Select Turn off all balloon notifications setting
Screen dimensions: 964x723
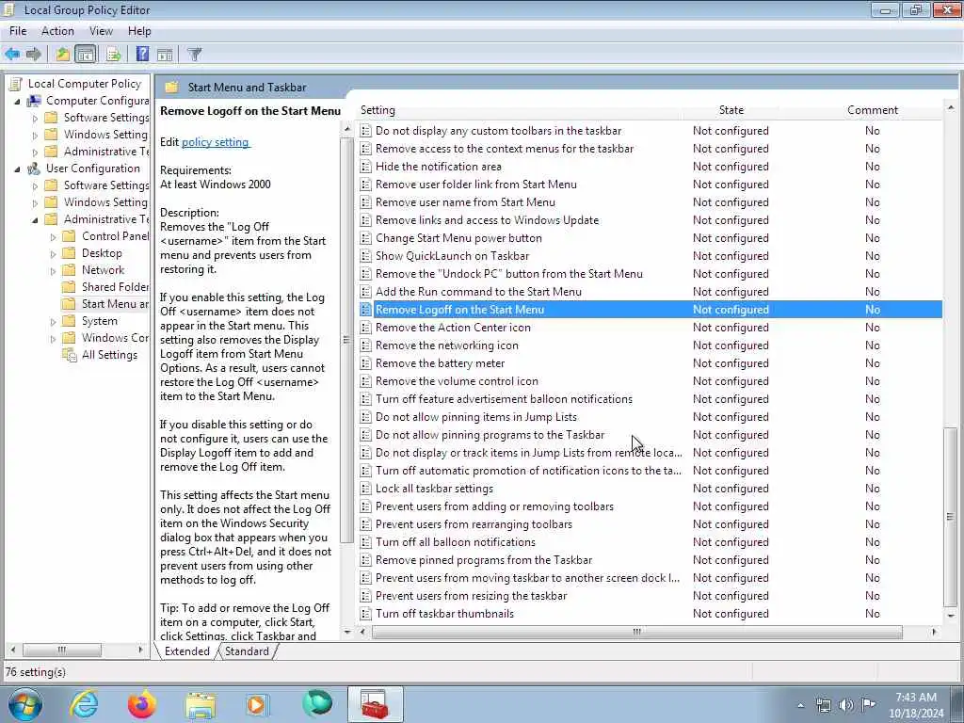(x=650, y=542)
